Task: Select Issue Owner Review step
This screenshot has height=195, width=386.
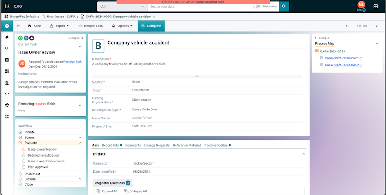Action: 42,149
